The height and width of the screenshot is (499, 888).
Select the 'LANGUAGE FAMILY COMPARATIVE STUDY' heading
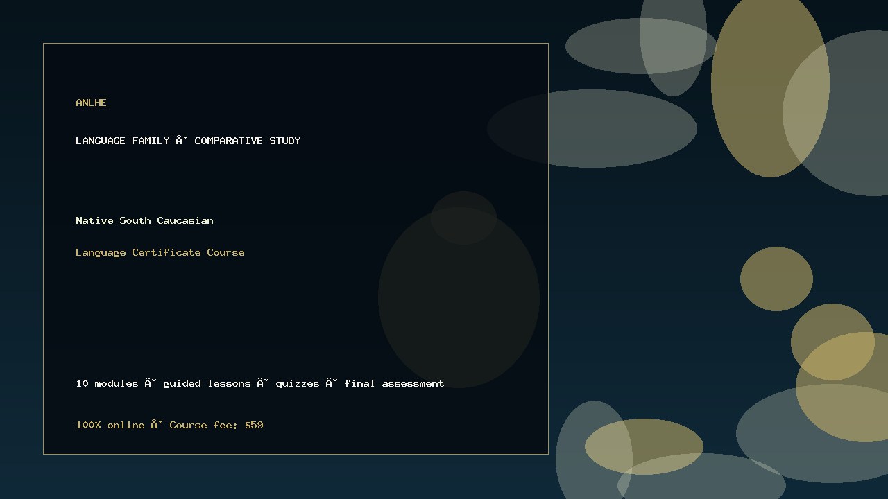(x=188, y=141)
